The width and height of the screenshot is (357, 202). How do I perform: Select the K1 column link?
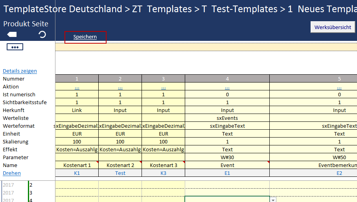point(77,173)
